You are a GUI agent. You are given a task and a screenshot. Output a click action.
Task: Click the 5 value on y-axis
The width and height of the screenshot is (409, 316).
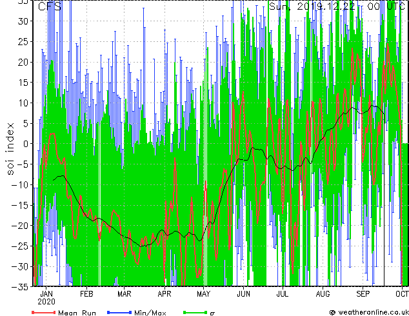tap(25, 123)
